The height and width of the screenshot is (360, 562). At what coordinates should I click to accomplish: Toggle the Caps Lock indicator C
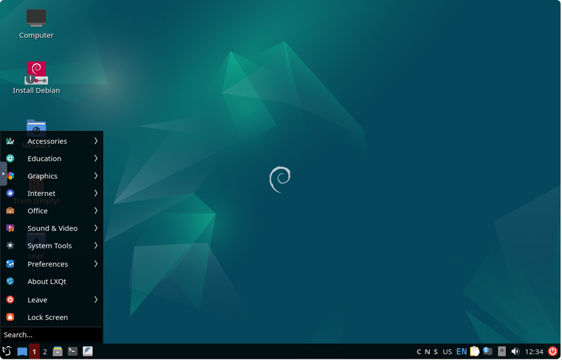click(x=419, y=352)
